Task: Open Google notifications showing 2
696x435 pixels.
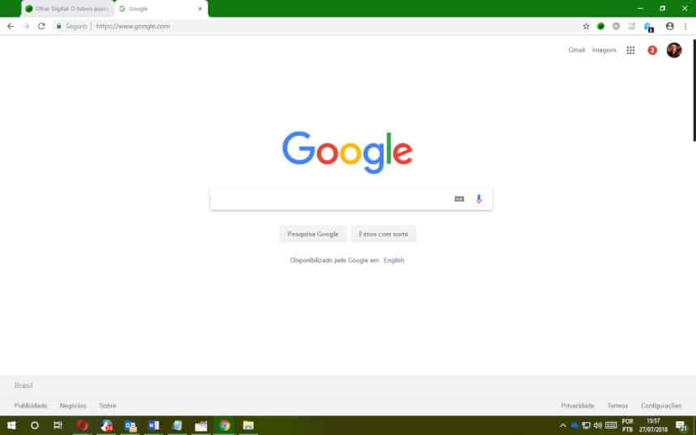Action: click(x=652, y=50)
